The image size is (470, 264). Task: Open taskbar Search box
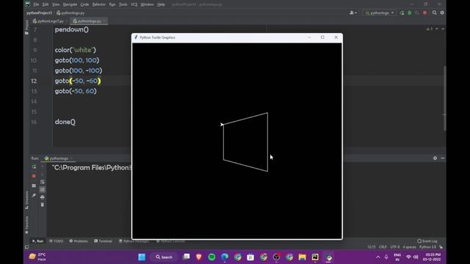[164, 257]
